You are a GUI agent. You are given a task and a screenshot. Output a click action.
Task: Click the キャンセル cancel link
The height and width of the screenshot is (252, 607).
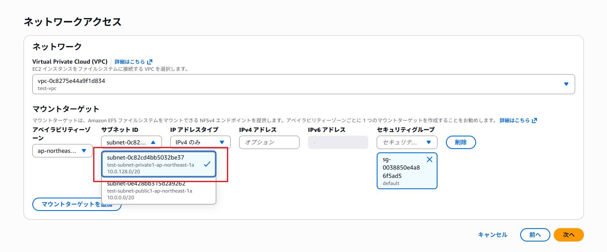[492, 235]
